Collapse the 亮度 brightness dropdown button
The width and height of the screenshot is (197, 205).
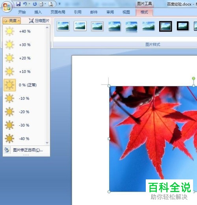click(x=11, y=20)
